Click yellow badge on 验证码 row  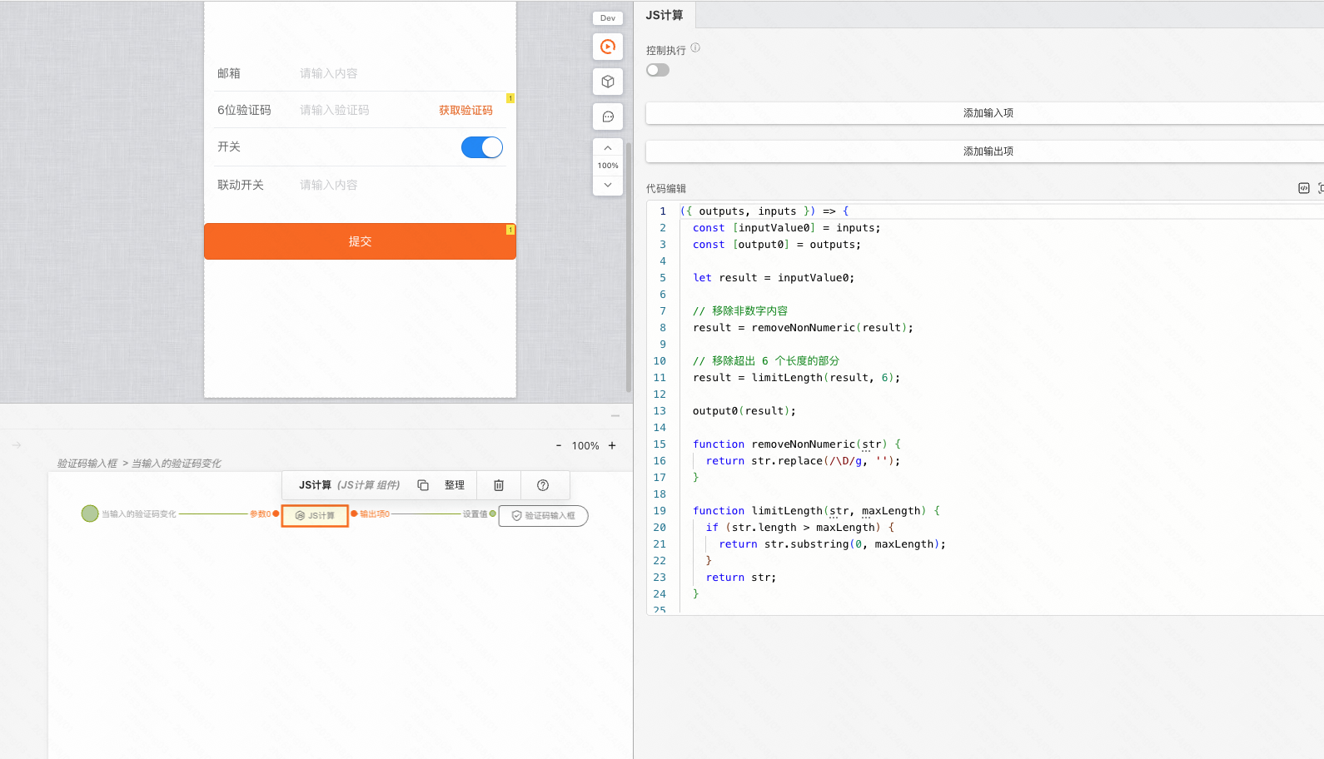[510, 98]
